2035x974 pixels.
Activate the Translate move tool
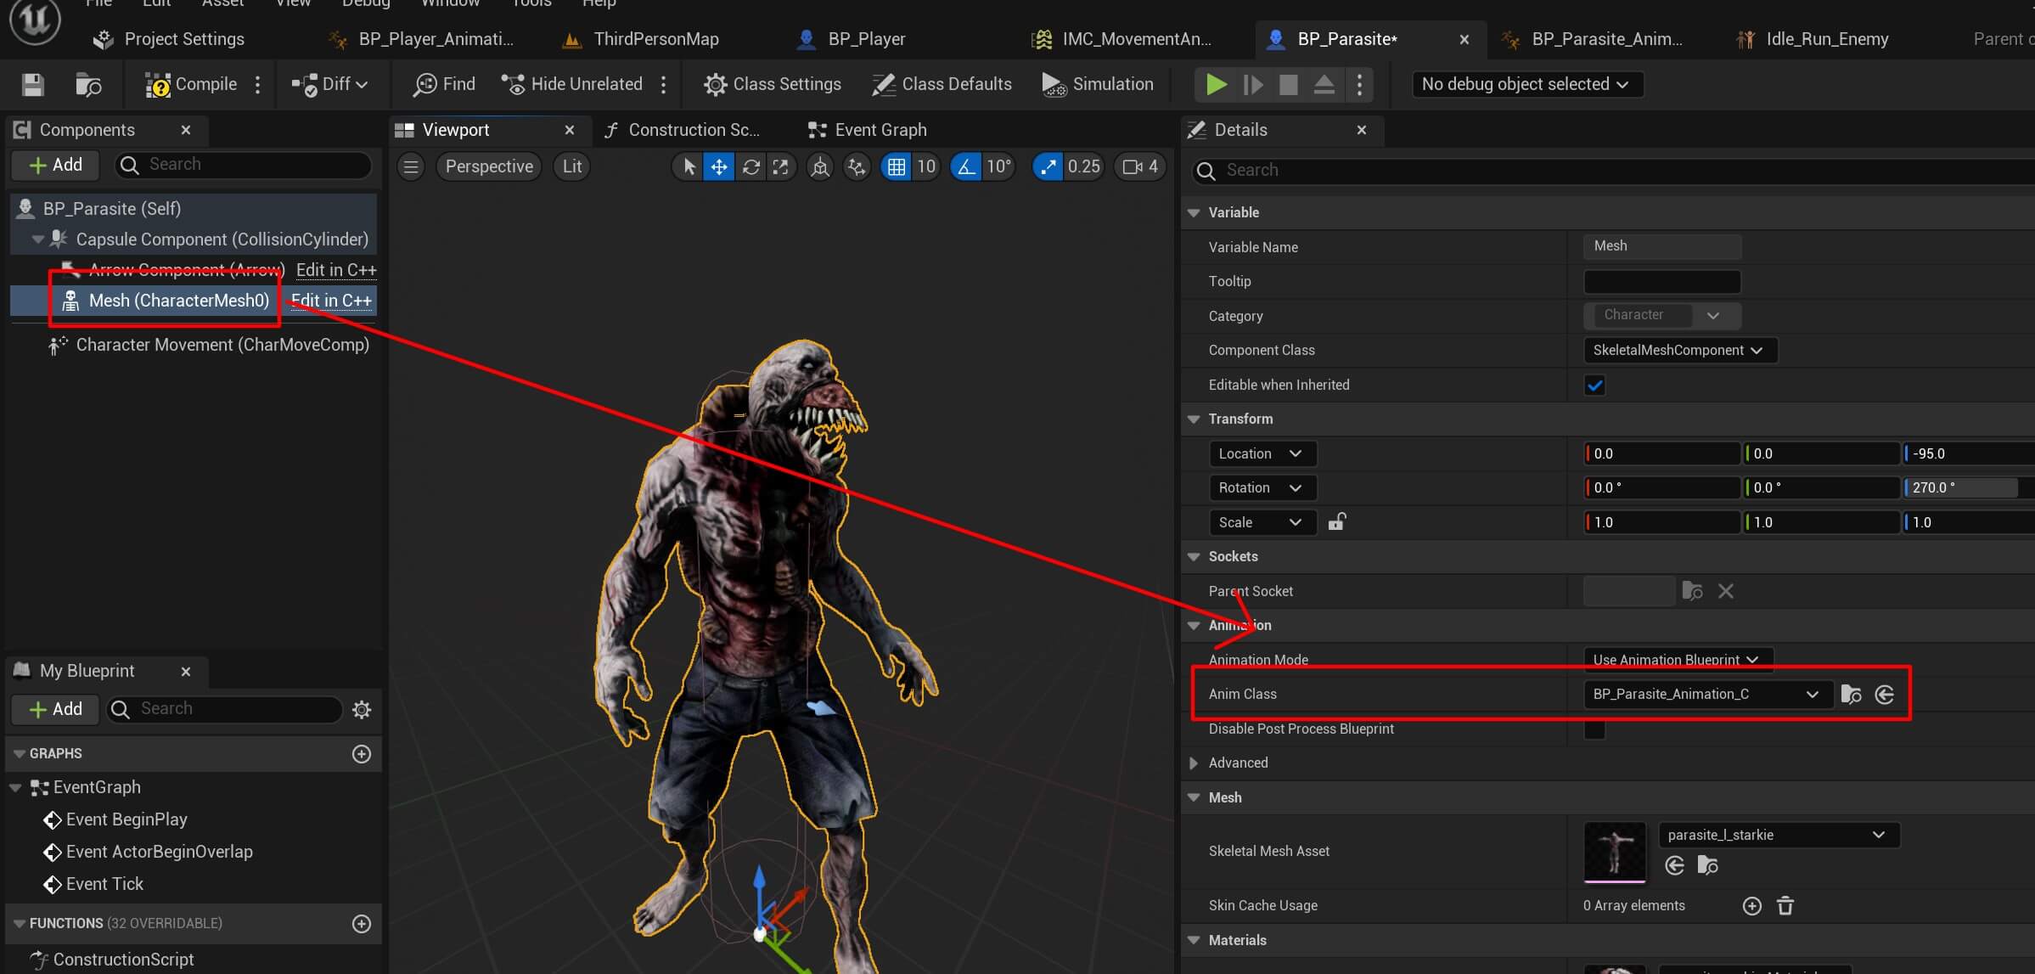pyautogui.click(x=719, y=166)
